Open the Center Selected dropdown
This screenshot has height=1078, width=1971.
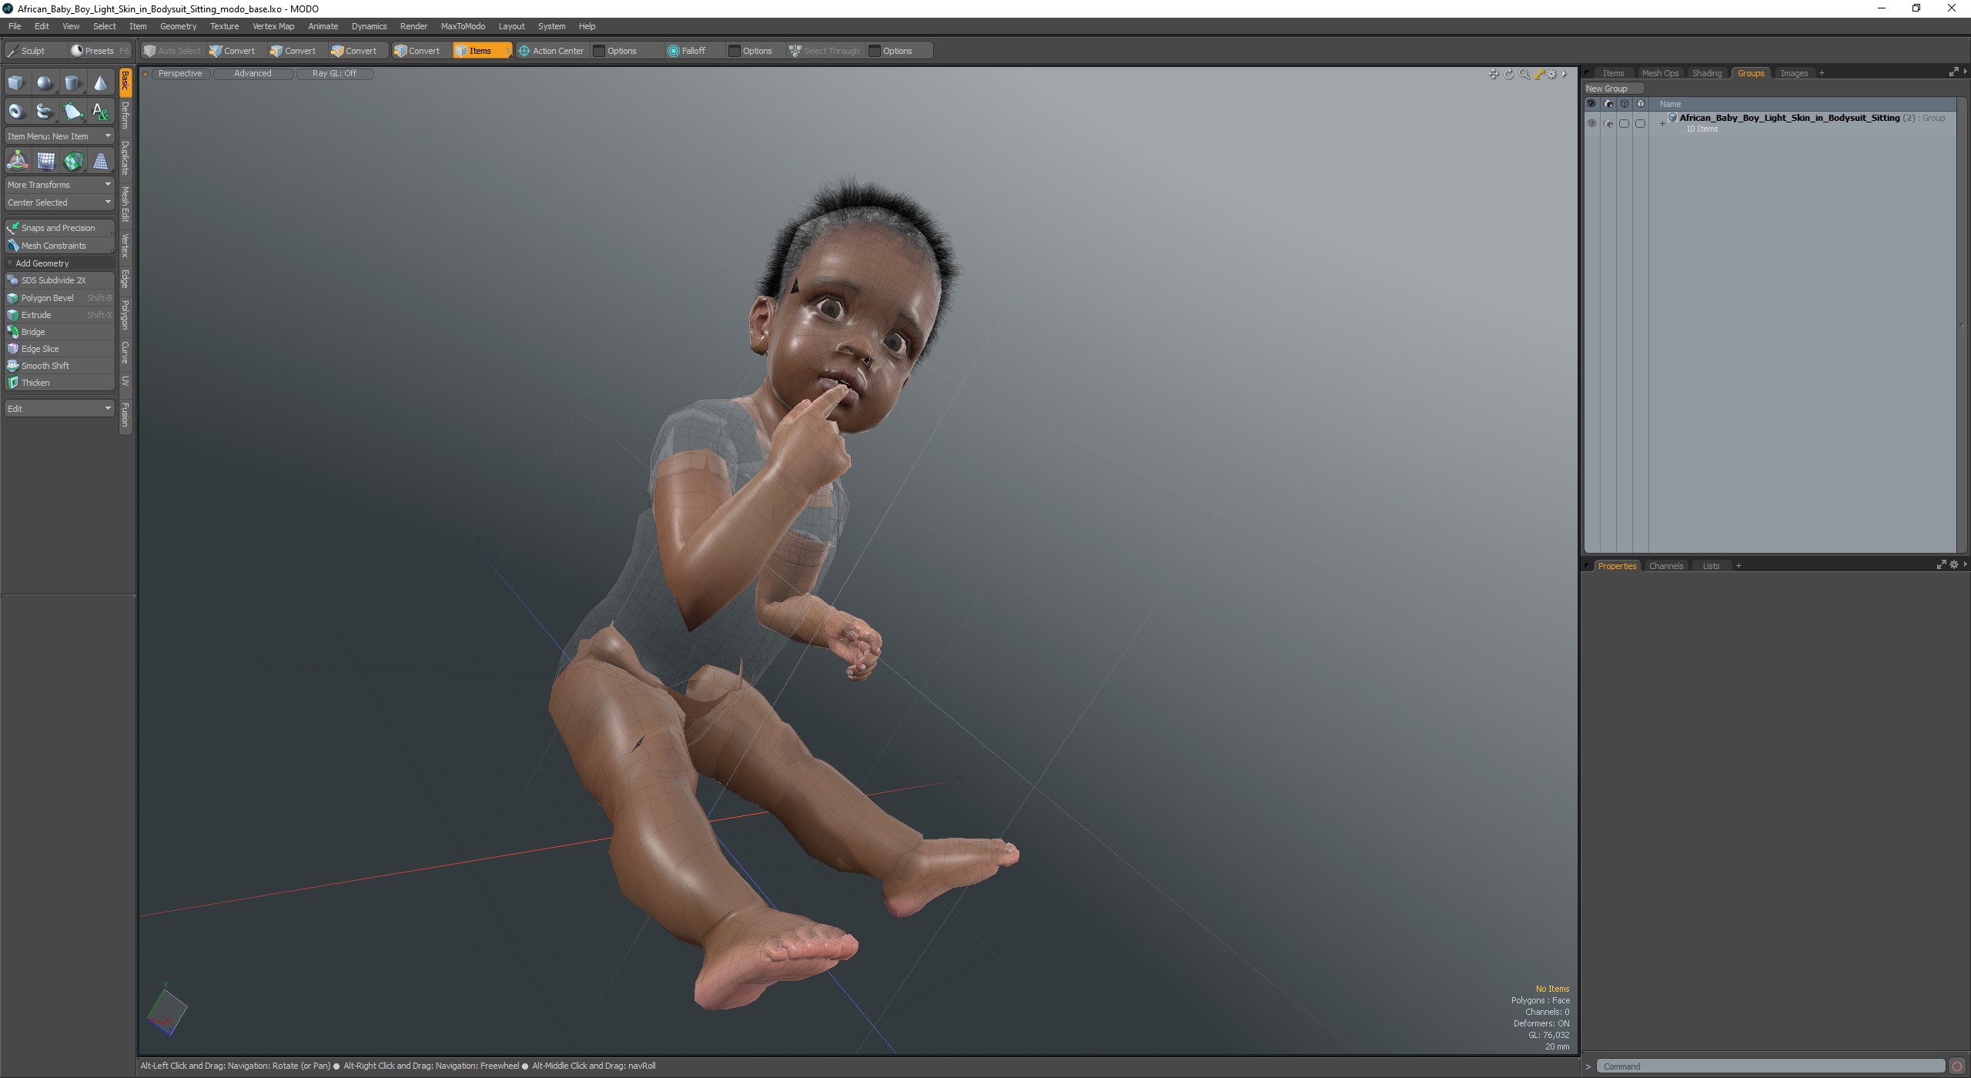click(x=59, y=203)
